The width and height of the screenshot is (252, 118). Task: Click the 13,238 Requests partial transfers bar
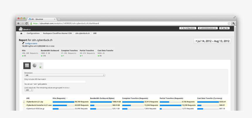[171, 105]
